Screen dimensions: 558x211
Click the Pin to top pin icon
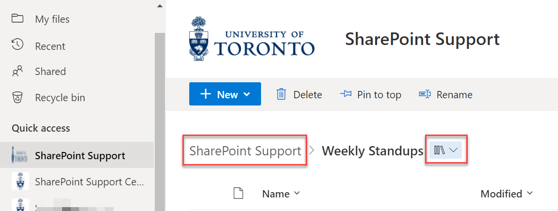tap(345, 94)
